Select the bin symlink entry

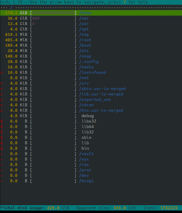click(x=85, y=148)
